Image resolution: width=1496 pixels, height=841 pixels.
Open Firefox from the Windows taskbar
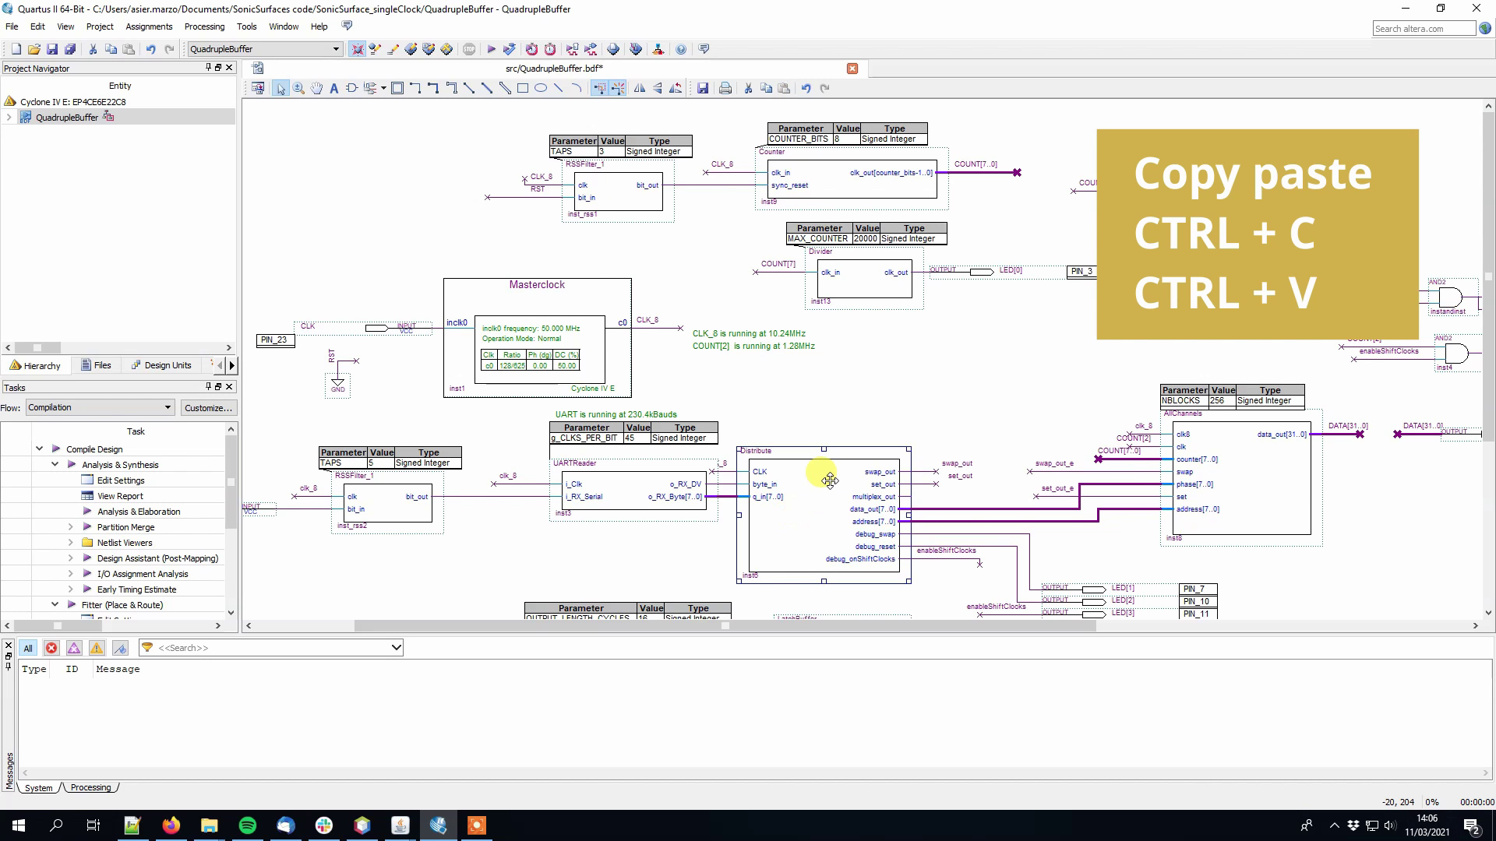click(x=171, y=825)
